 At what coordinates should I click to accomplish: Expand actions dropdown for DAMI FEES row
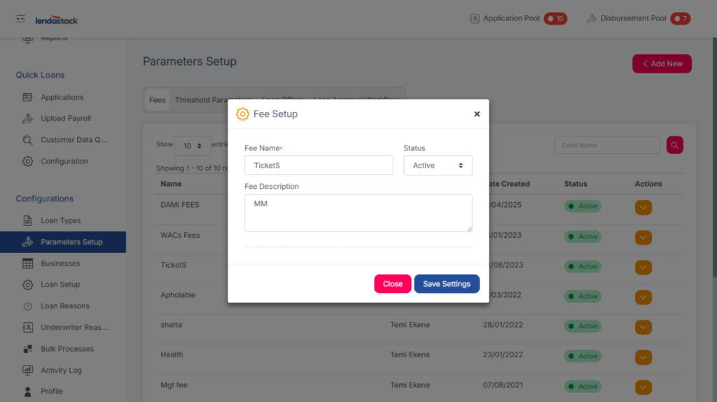pyautogui.click(x=643, y=207)
